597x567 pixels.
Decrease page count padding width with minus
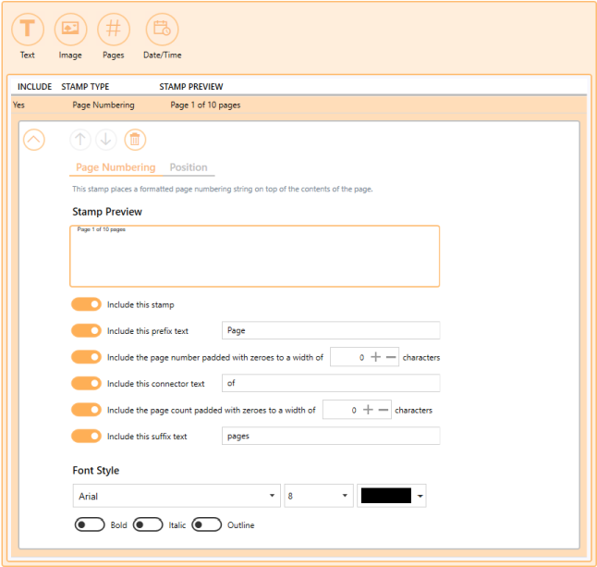384,410
